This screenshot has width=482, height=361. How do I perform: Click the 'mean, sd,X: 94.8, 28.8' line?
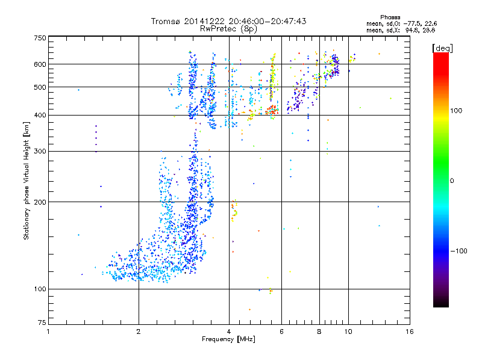coord(401,30)
